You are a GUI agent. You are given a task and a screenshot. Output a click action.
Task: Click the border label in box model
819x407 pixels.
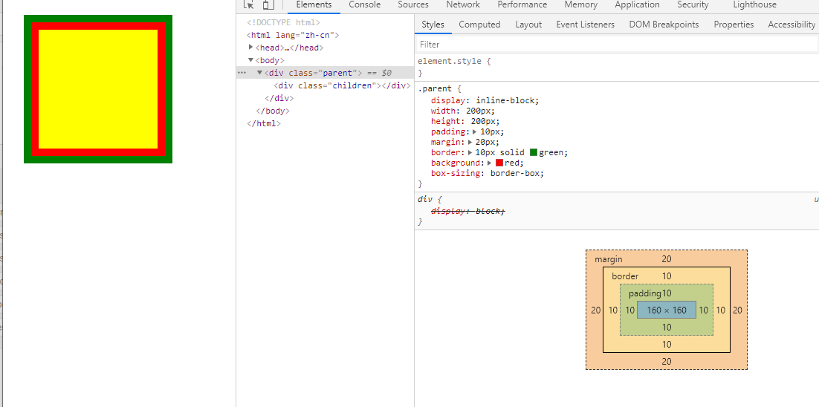point(625,276)
